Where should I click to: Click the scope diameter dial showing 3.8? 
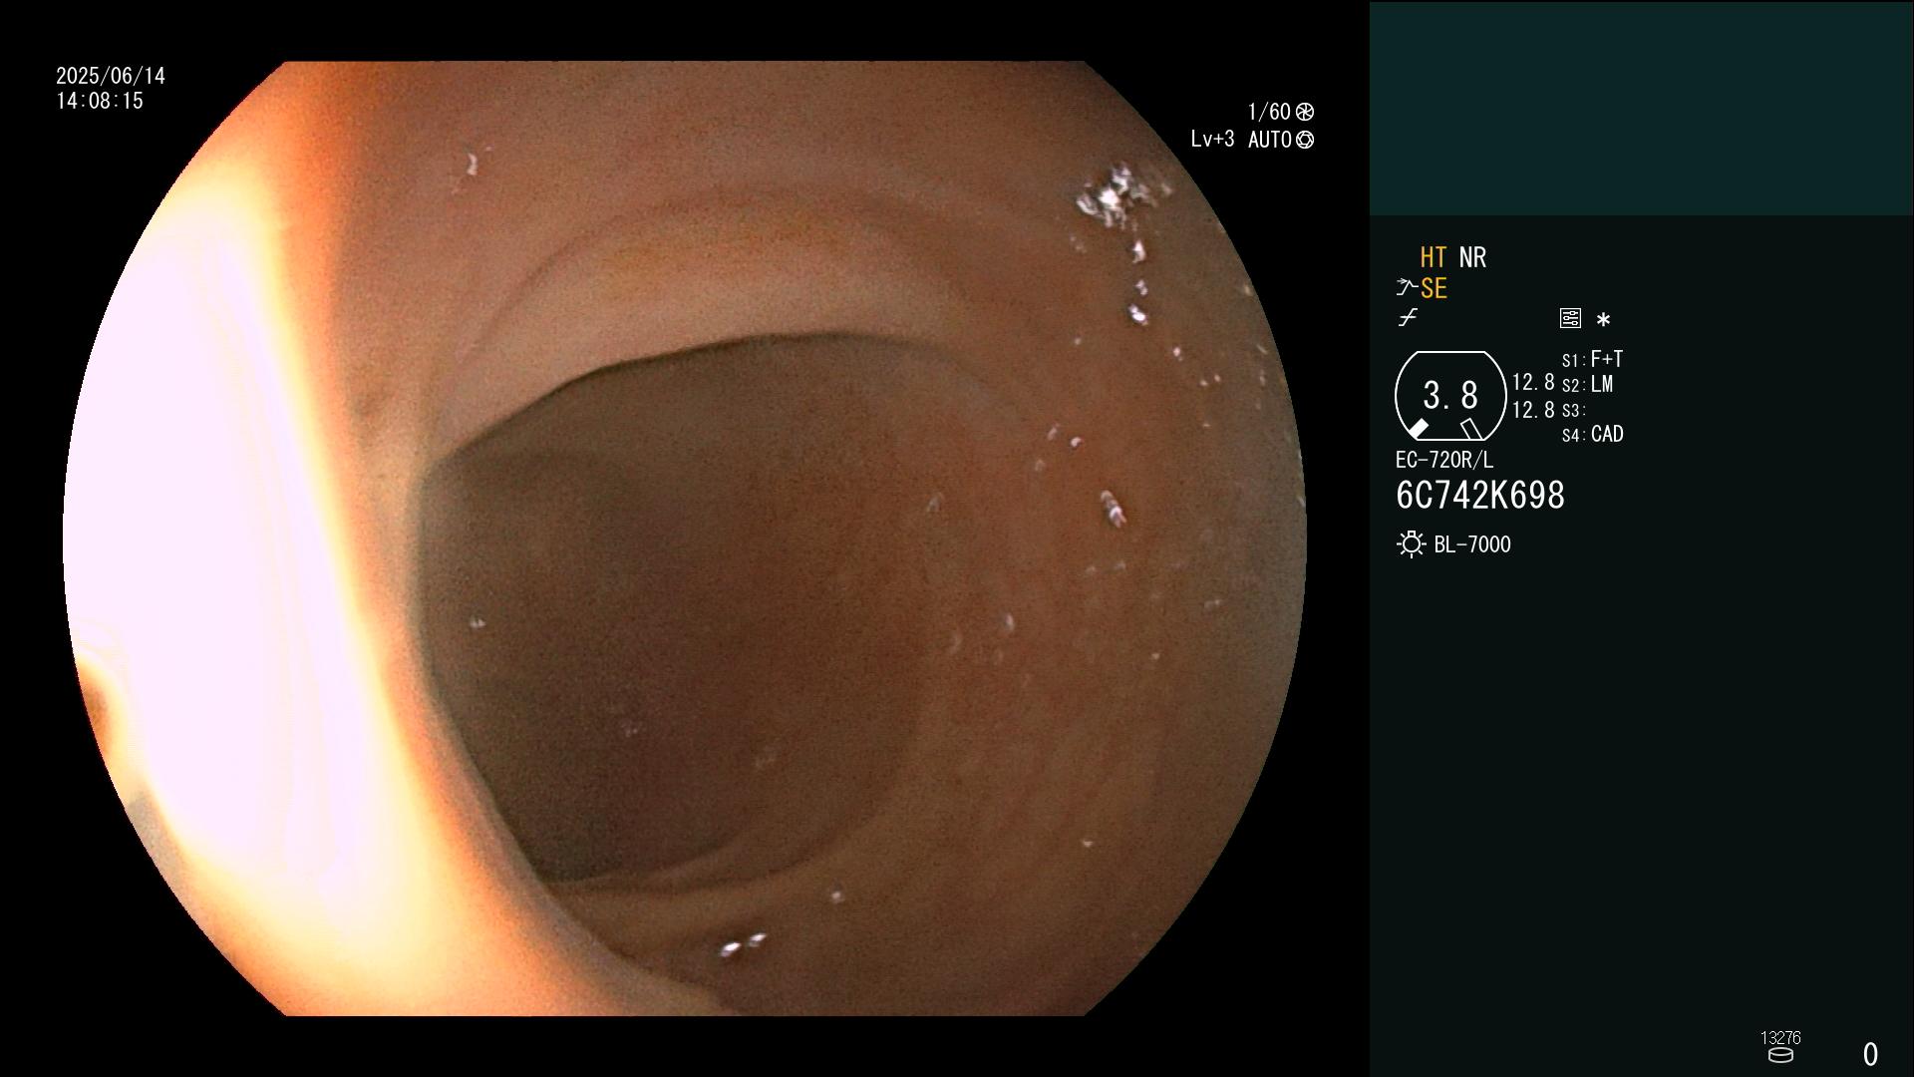pyautogui.click(x=1450, y=396)
